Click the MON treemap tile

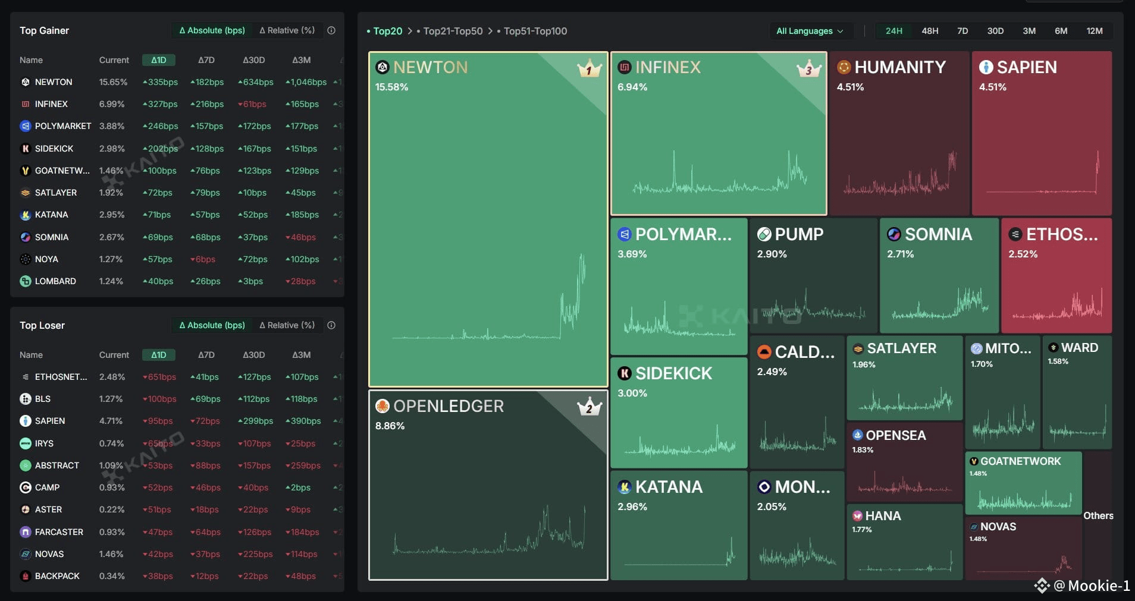coord(797,526)
